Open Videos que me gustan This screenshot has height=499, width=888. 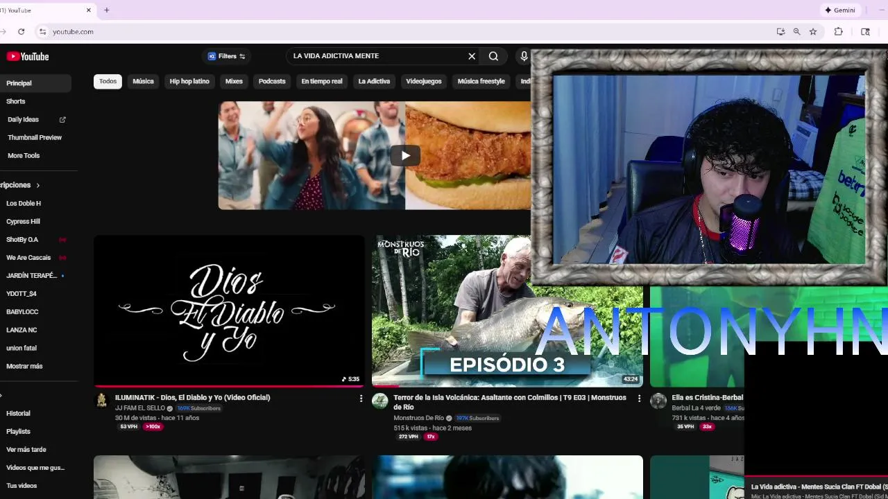[35, 468]
